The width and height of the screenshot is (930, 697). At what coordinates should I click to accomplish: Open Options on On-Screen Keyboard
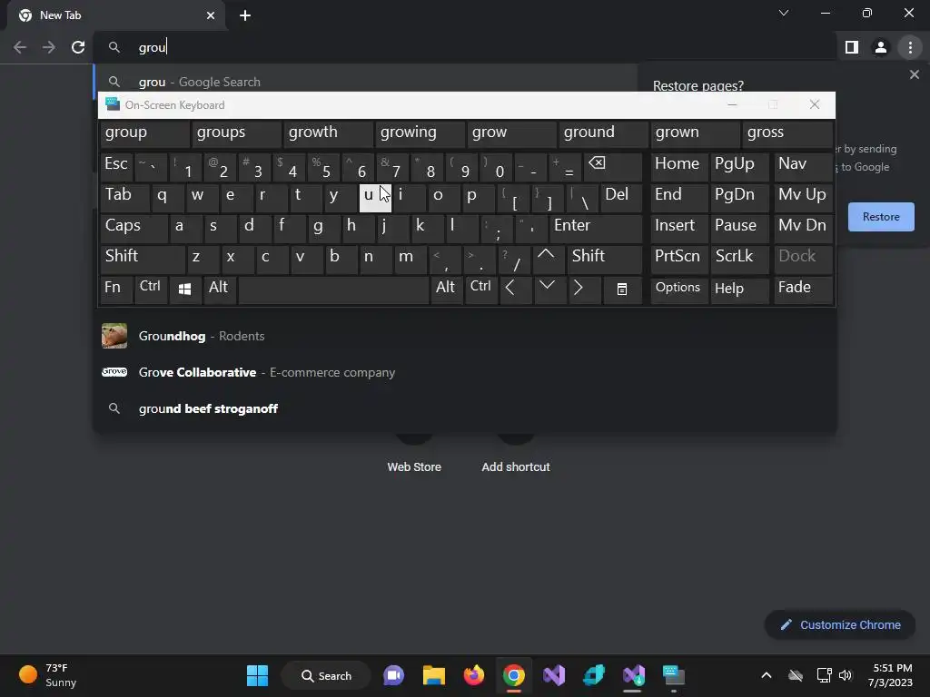tap(678, 290)
